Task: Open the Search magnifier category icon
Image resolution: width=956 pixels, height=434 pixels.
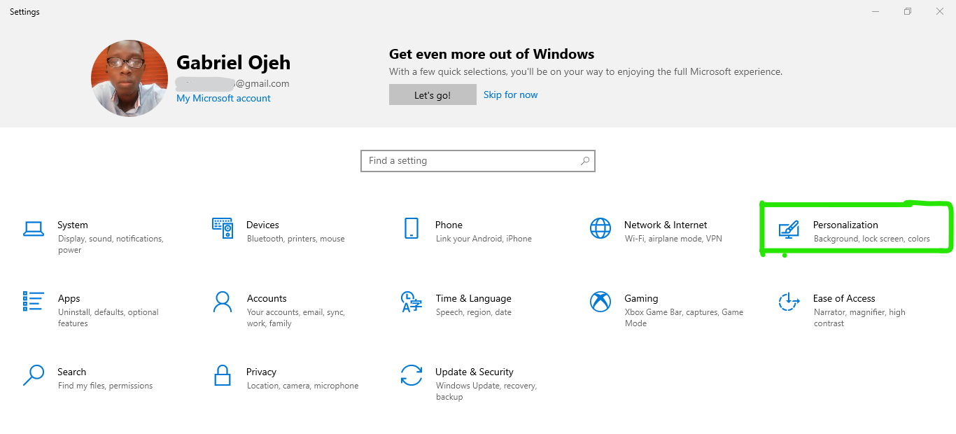Action: click(x=34, y=375)
